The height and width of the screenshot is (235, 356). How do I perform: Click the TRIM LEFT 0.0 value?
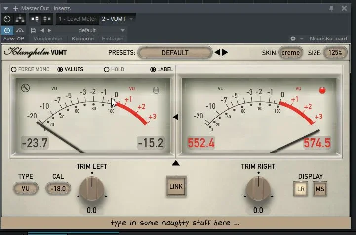click(92, 210)
